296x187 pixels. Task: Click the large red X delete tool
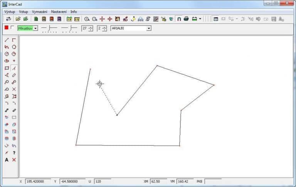[14, 160]
